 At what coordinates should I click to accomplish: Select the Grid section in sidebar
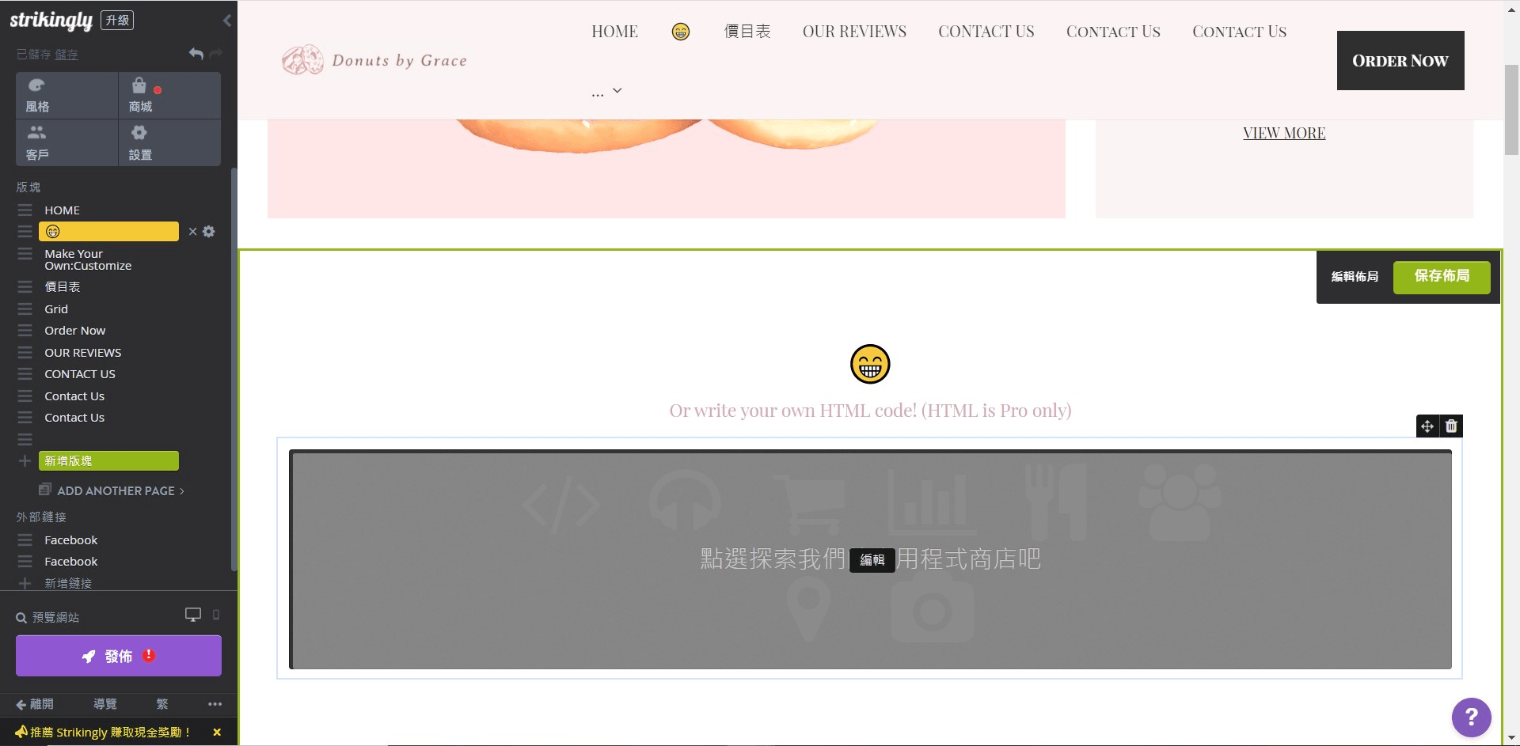pyautogui.click(x=56, y=309)
